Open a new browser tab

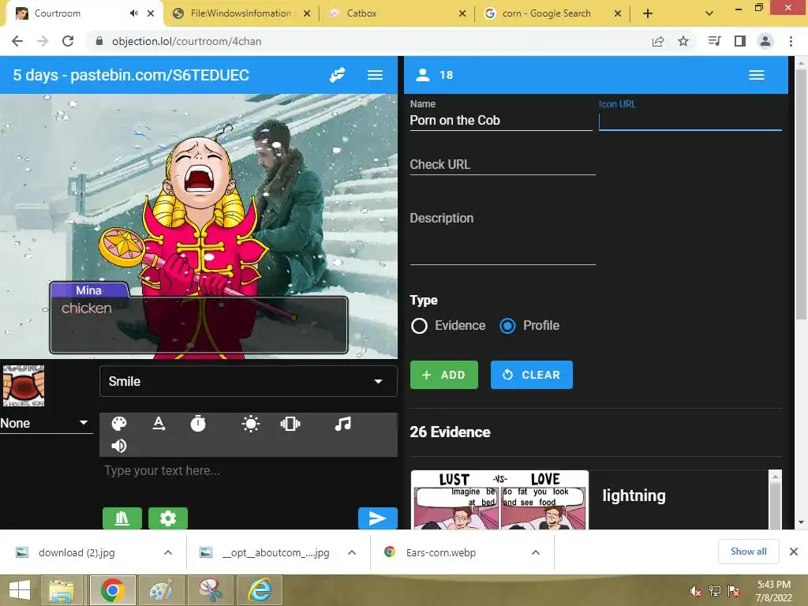tap(648, 13)
